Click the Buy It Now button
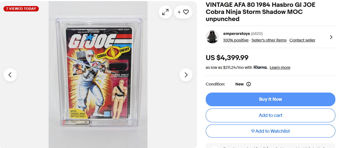 click(x=271, y=99)
